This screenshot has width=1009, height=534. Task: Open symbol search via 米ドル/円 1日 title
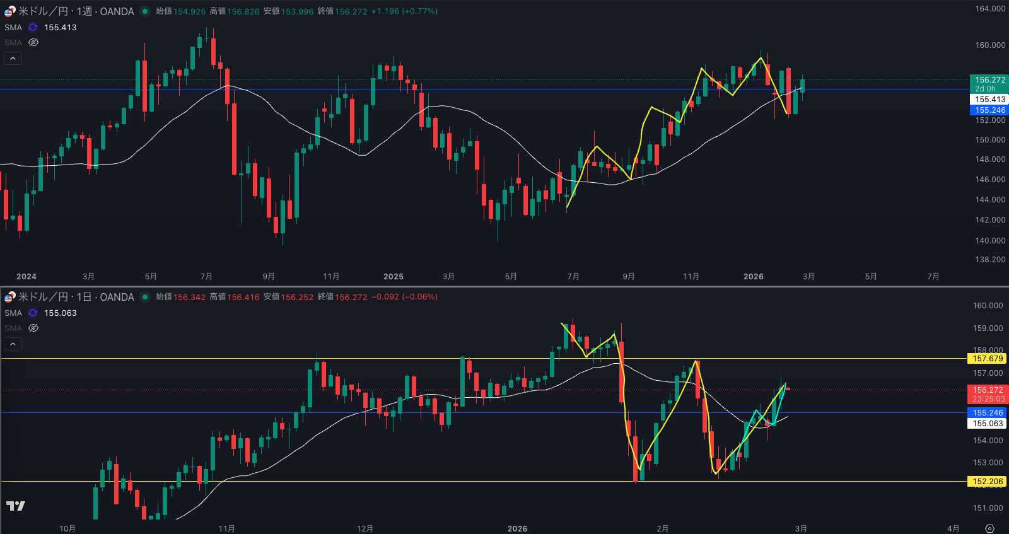tap(76, 297)
